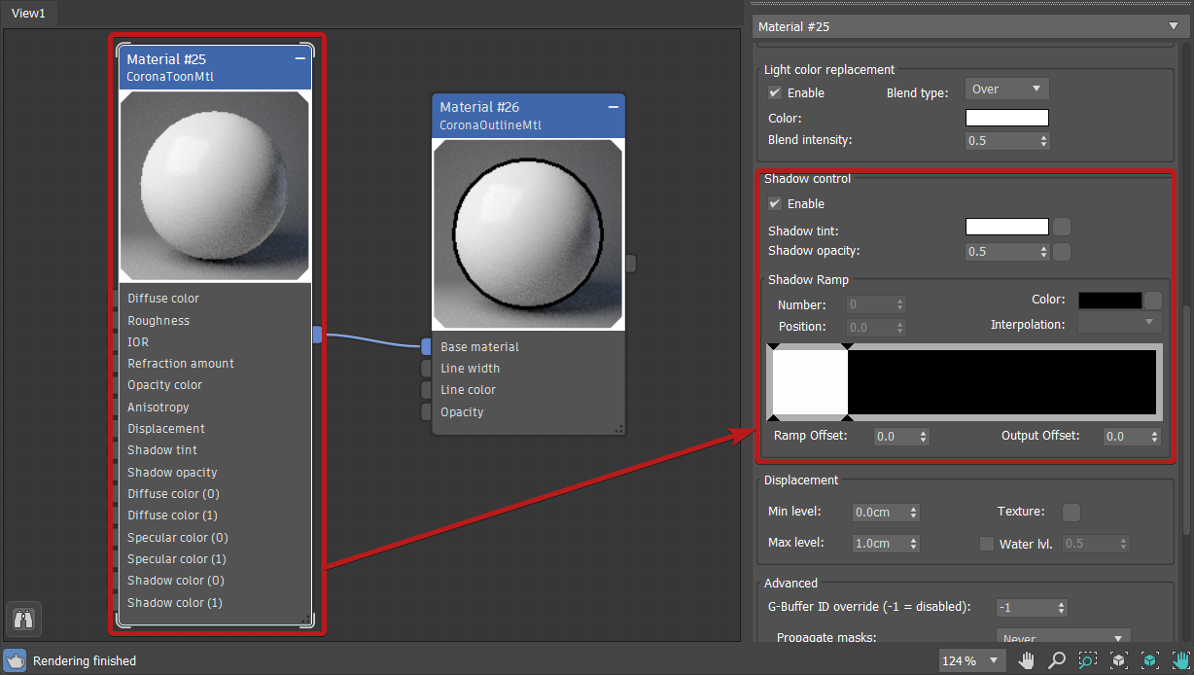Viewport: 1194px width, 675px height.
Task: Click the G-Buffer ID override field
Action: [1026, 608]
